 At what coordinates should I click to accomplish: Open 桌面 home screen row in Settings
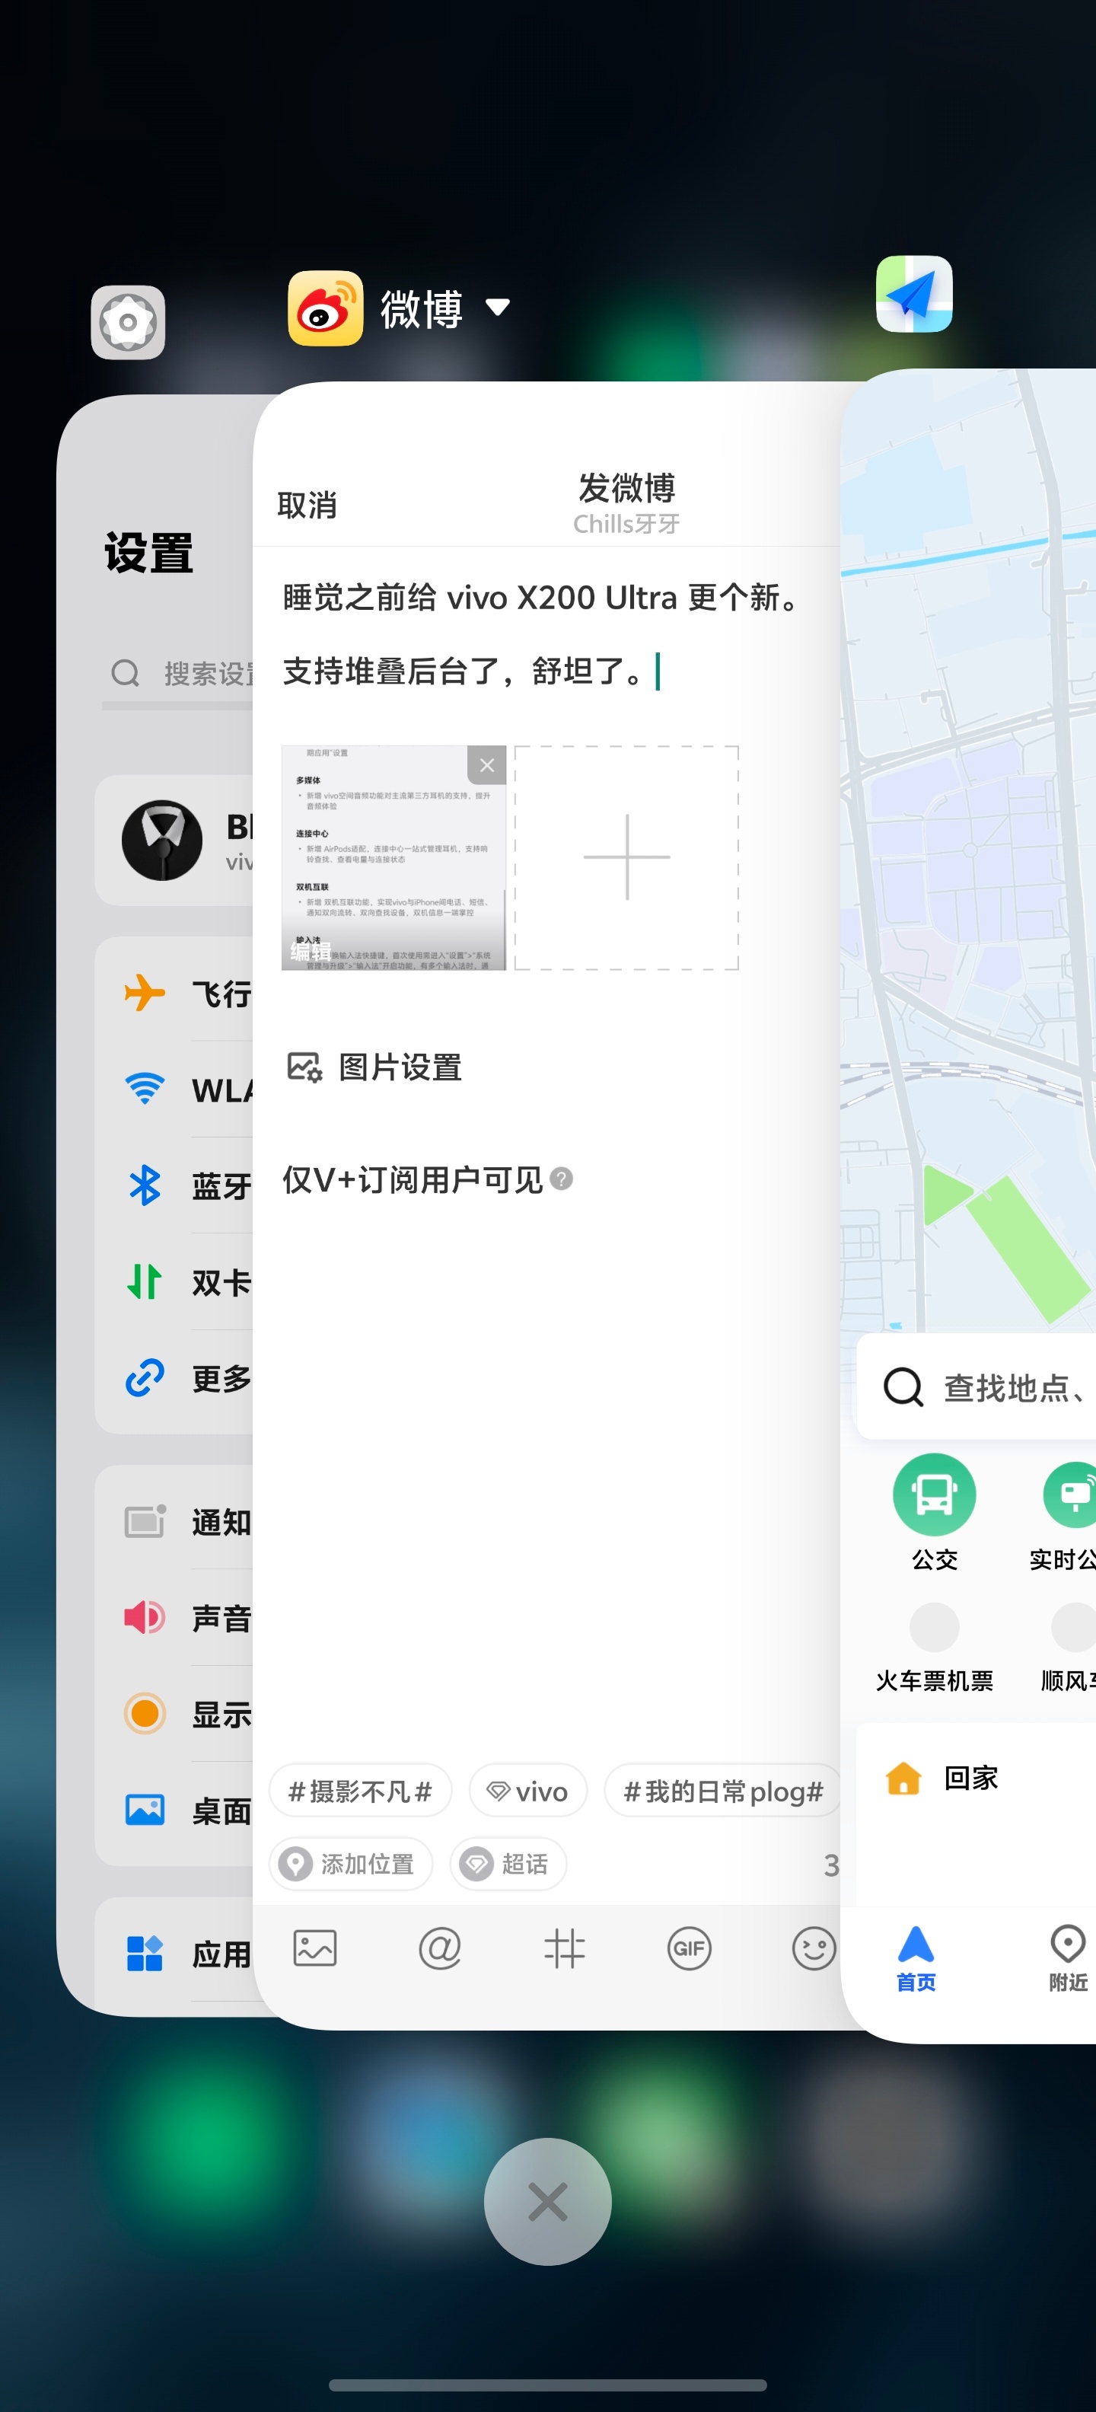tap(174, 1811)
